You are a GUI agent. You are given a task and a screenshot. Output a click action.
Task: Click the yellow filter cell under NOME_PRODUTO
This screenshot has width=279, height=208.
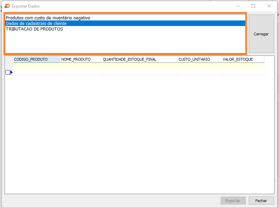pyautogui.click(x=81, y=66)
